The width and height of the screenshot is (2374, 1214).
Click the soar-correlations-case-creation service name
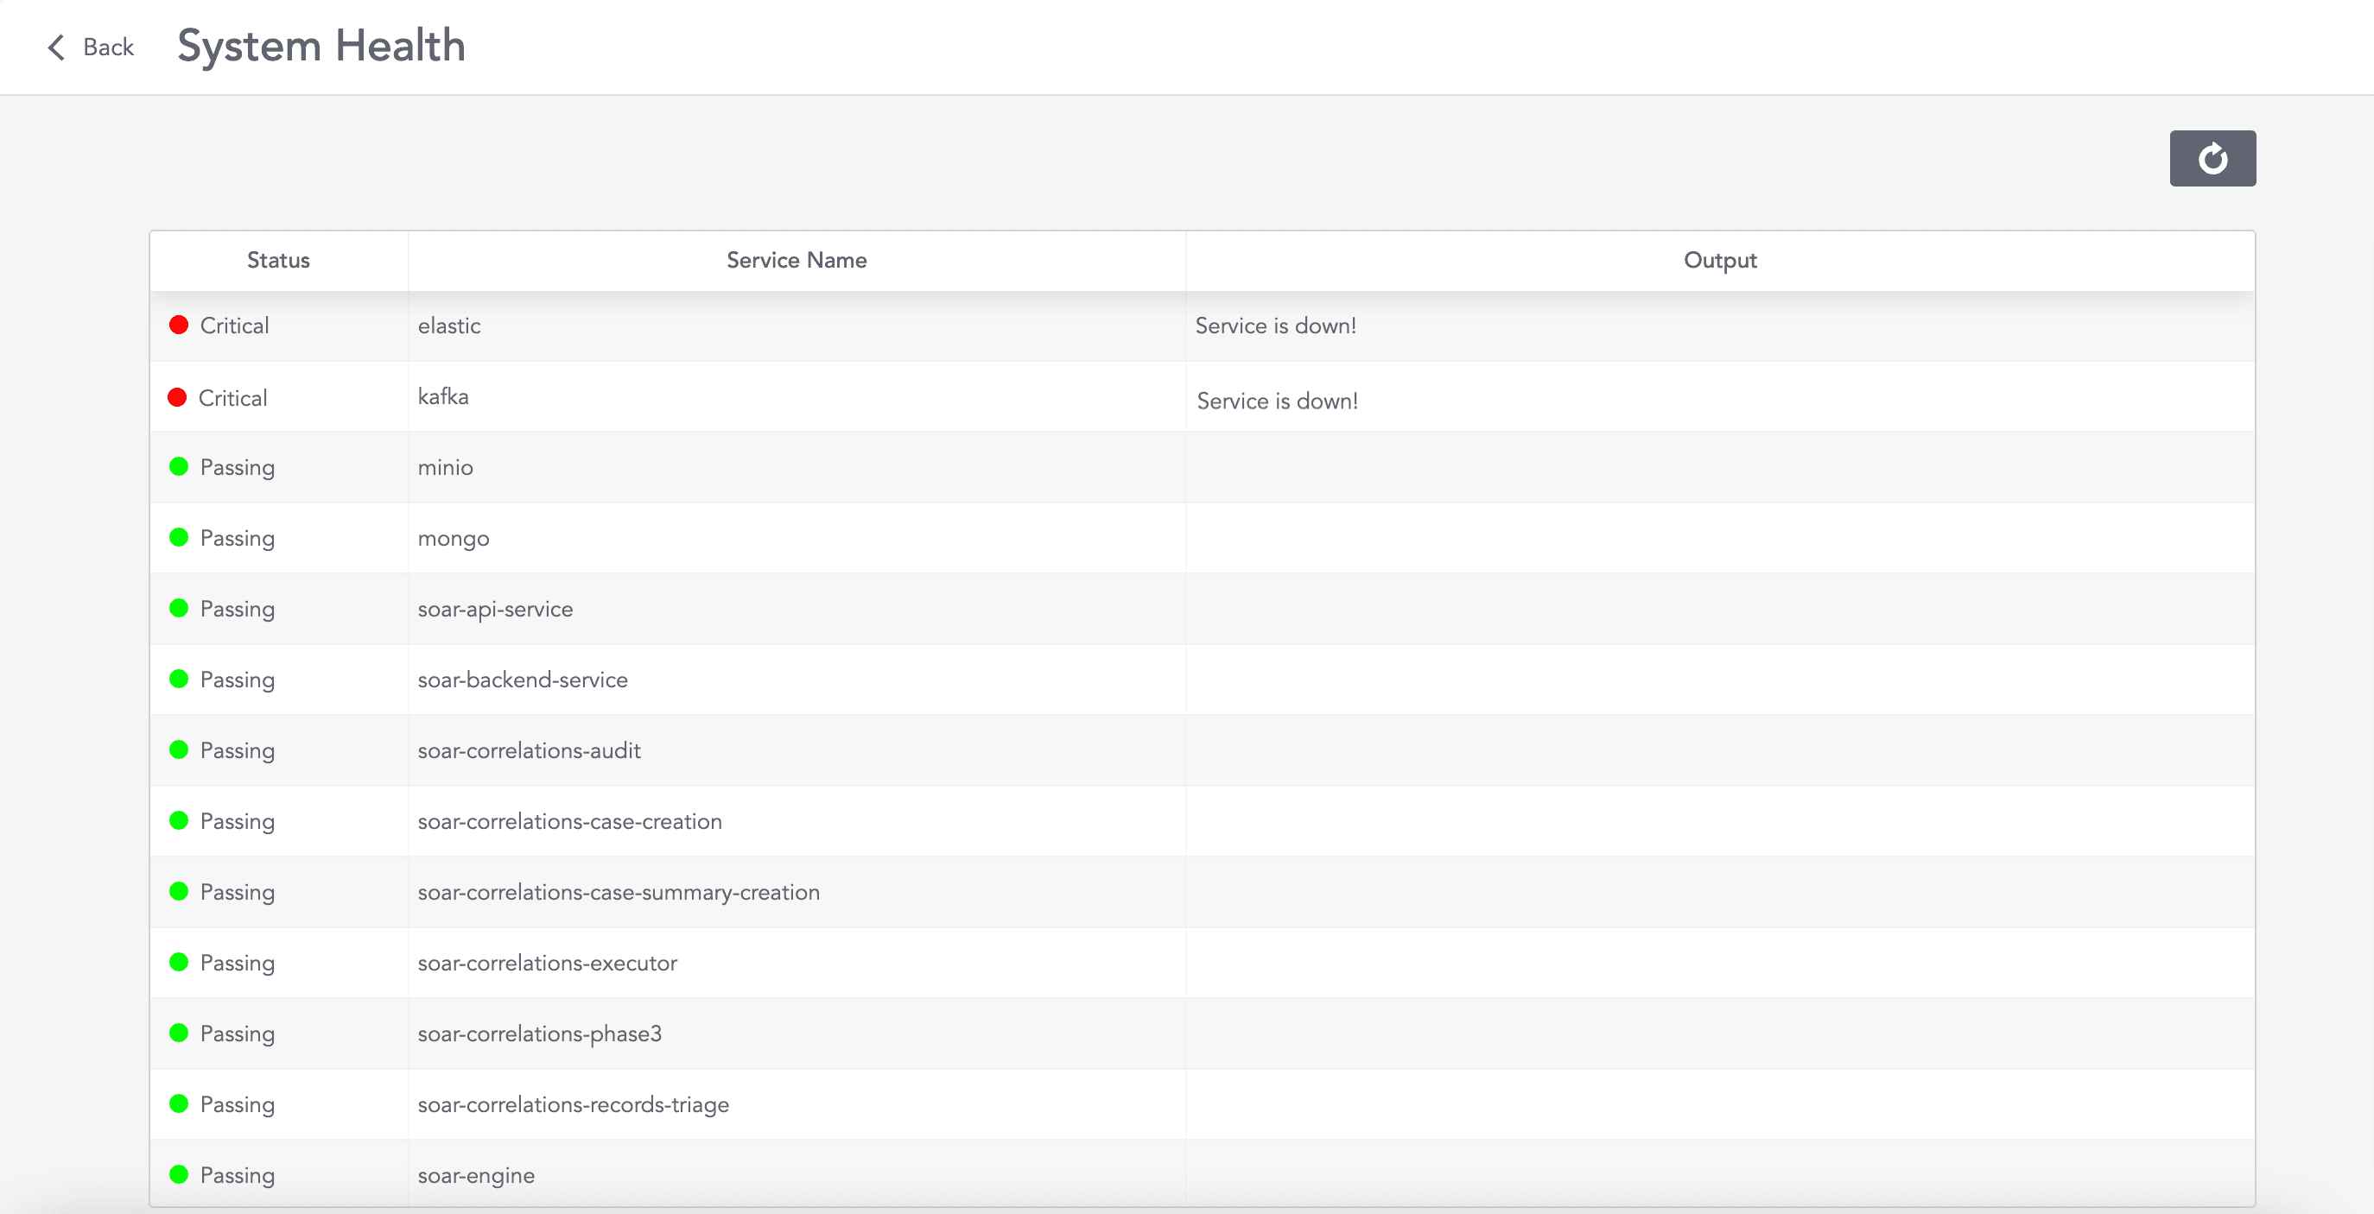570,820
